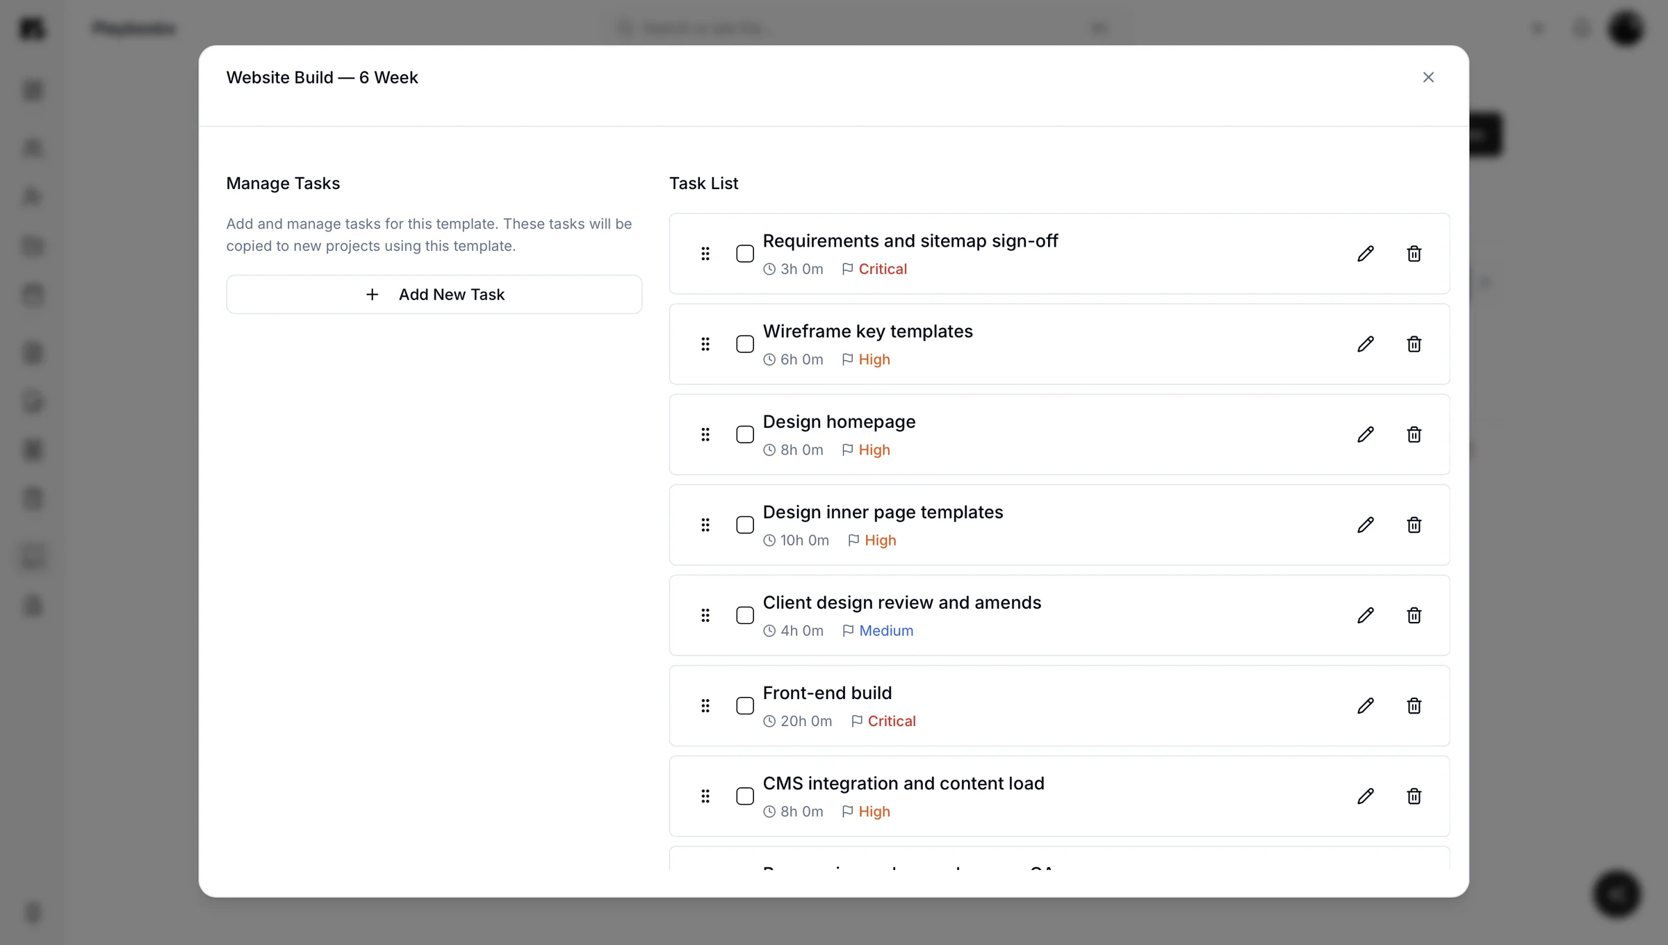
Task: Click the 4h 0m duration text
Action: pos(802,630)
